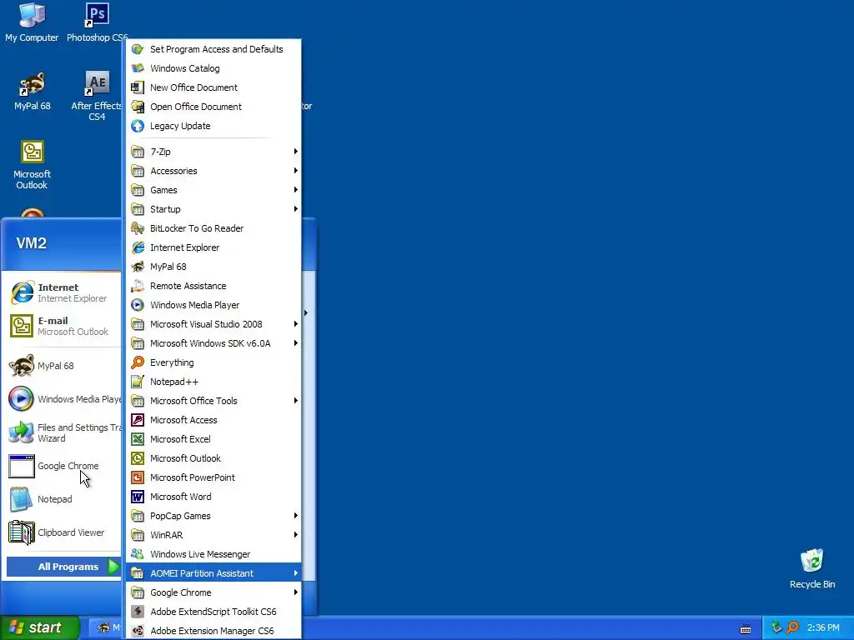Choose Open Office Document
Viewport: 854px width, 640px height.
(x=213, y=107)
